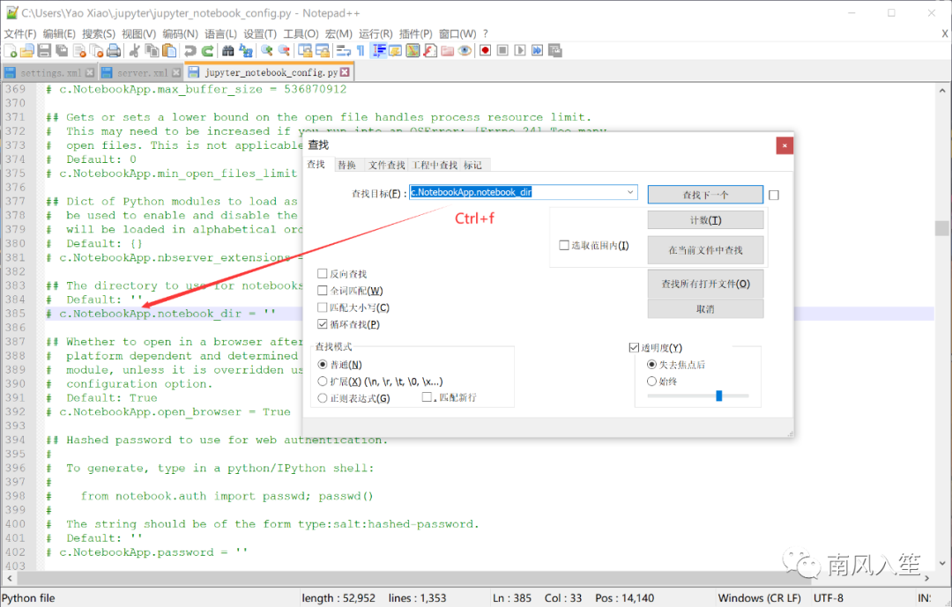Check 匹配大小写(C) match case option
The height and width of the screenshot is (607, 952).
[x=323, y=307]
